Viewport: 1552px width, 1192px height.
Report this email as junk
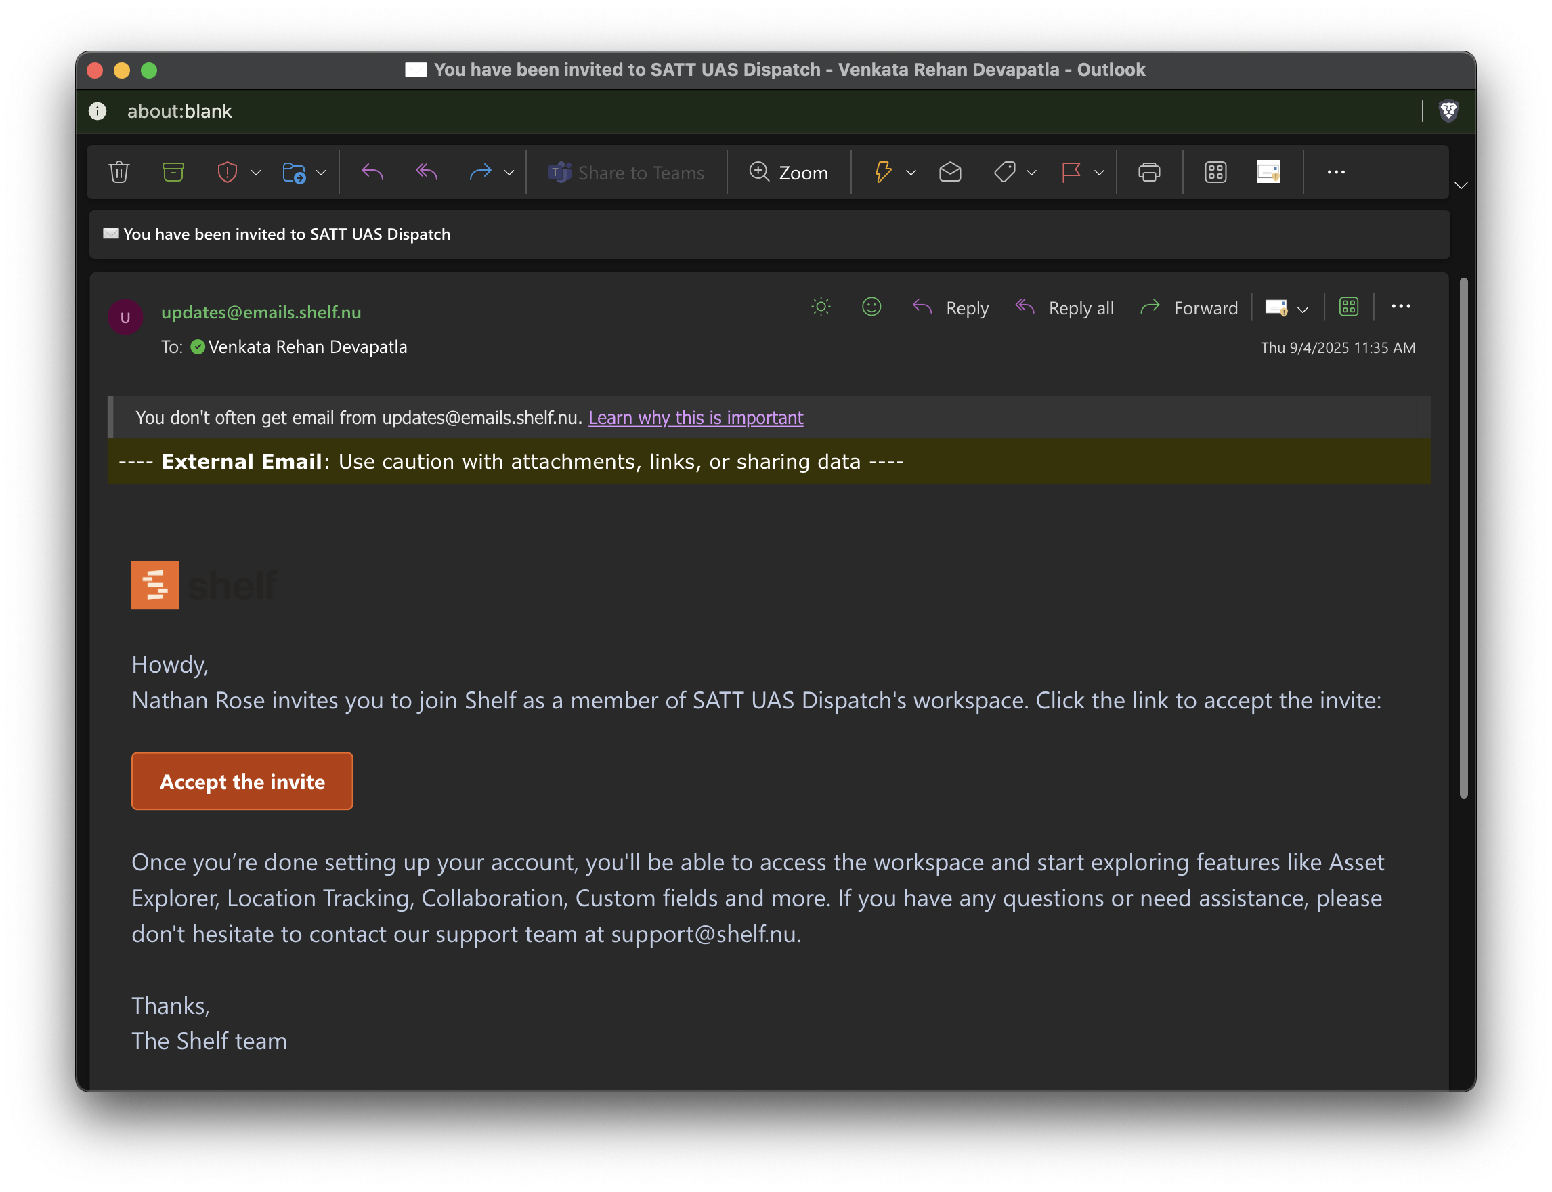click(226, 172)
